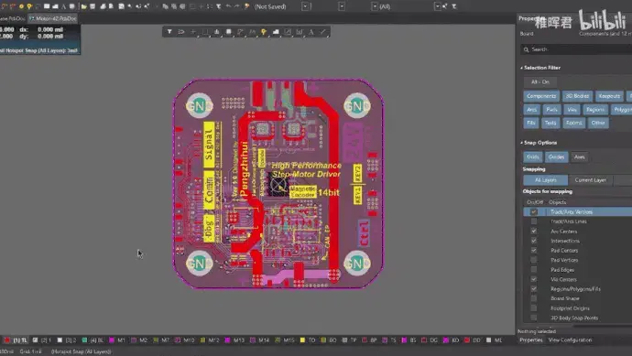Uncheck Pad Centers snapping checkbox
The height and width of the screenshot is (356, 632).
[x=534, y=251]
